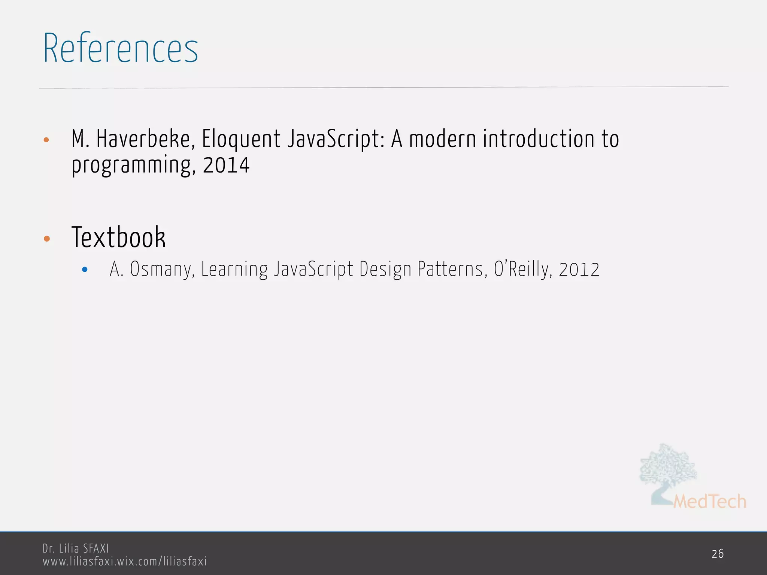Click the blue bullet before A. Osmany

pos(85,270)
